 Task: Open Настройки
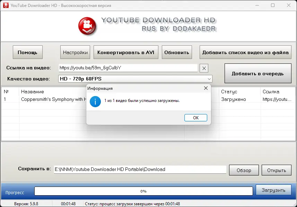(x=75, y=52)
